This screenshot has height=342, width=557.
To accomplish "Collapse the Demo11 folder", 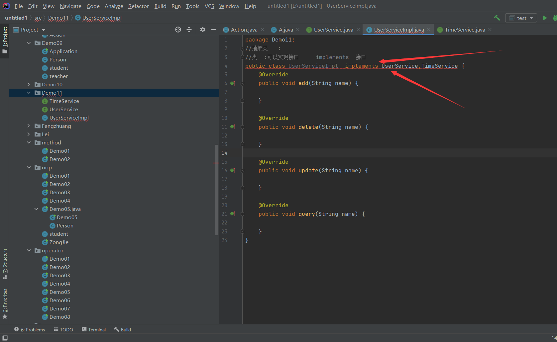I will tap(29, 93).
